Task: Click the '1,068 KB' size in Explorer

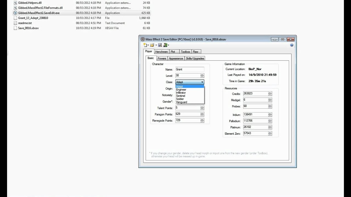Action: (x=145, y=18)
